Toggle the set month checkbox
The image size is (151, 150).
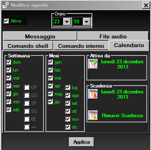point(68,103)
